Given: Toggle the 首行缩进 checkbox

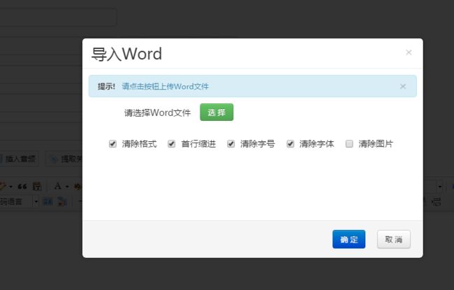Looking at the screenshot, I should (171, 144).
